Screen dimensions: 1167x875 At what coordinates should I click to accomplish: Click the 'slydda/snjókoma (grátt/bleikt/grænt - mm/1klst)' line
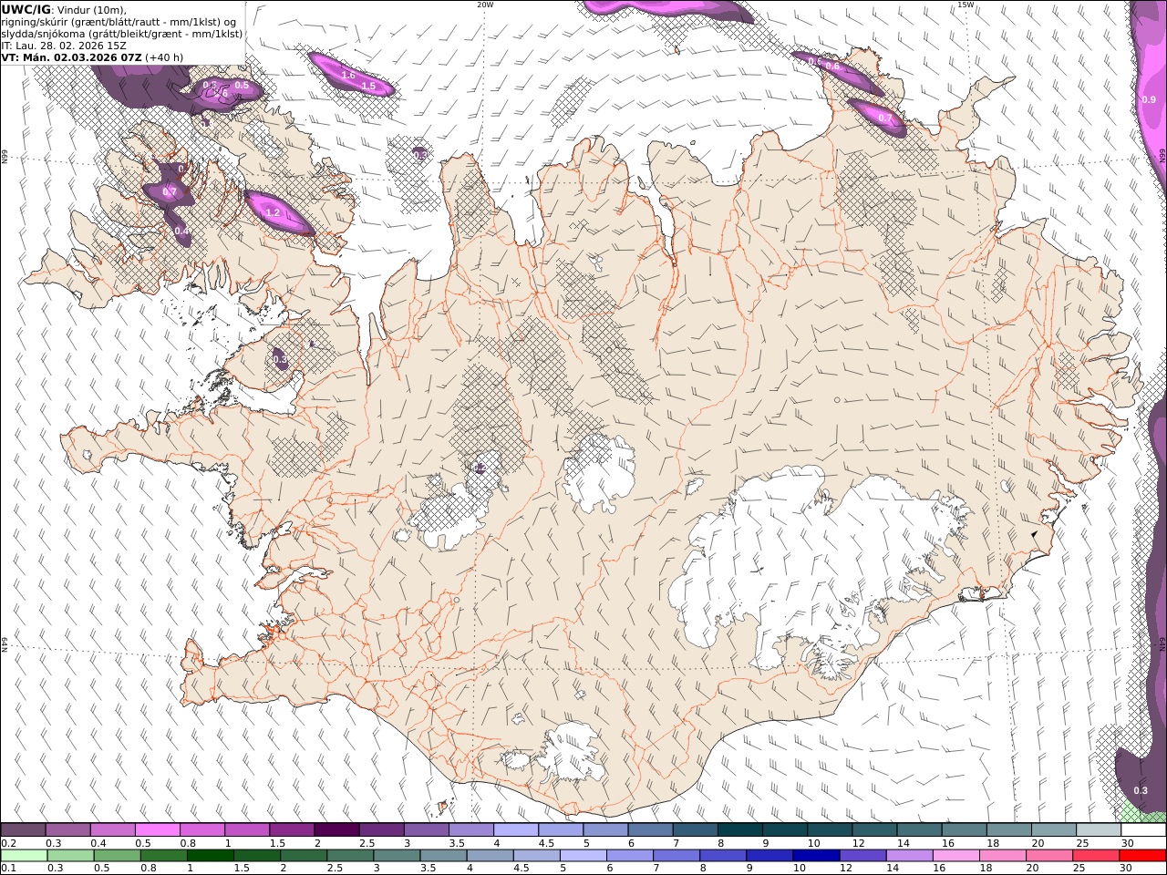(122, 34)
